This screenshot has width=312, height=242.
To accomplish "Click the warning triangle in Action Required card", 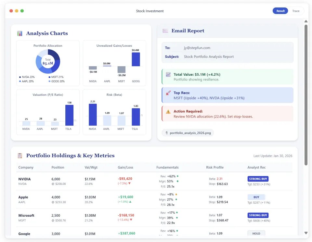I will pos(168,111).
